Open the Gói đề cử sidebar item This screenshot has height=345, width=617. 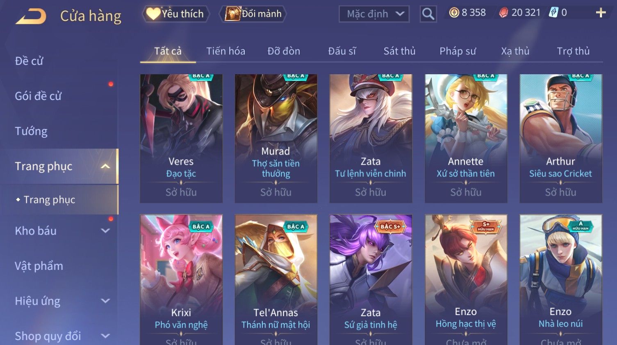click(x=38, y=96)
